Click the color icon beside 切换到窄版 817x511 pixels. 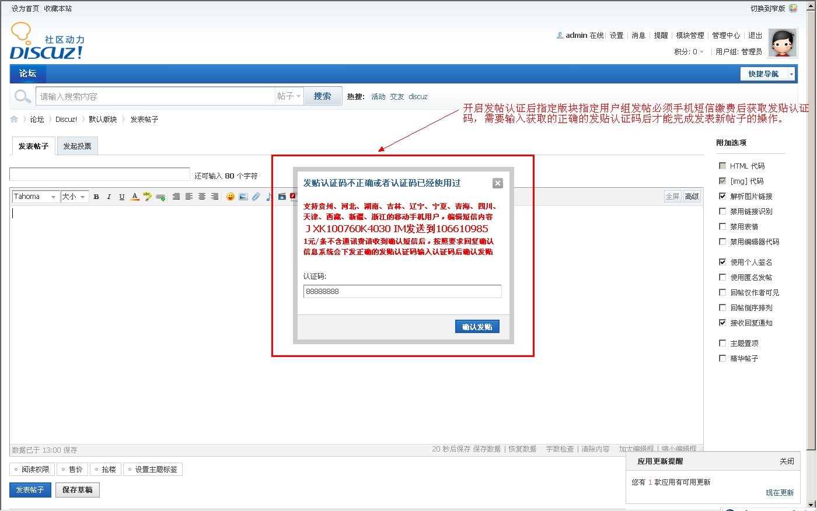[793, 8]
